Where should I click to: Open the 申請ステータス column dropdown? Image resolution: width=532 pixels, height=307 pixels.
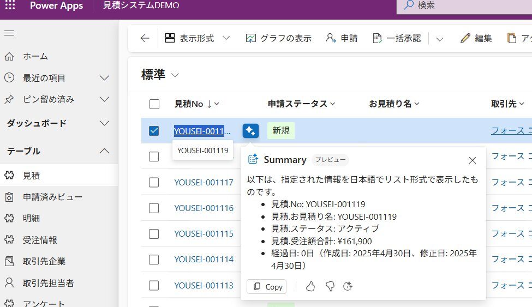[x=301, y=104]
